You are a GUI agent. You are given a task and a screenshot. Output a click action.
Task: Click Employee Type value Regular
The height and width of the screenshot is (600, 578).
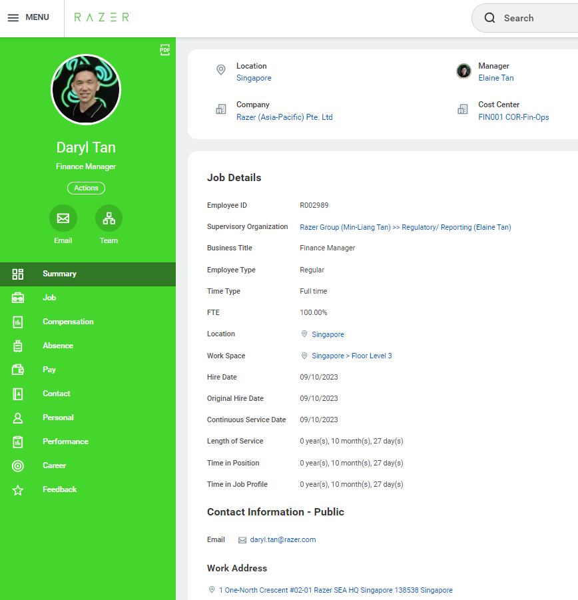click(312, 270)
